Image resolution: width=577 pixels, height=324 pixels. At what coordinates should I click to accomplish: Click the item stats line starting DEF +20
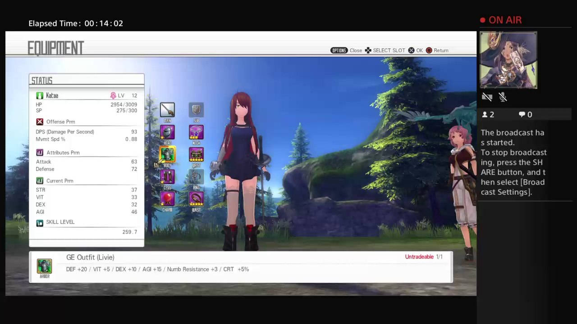[x=157, y=269]
